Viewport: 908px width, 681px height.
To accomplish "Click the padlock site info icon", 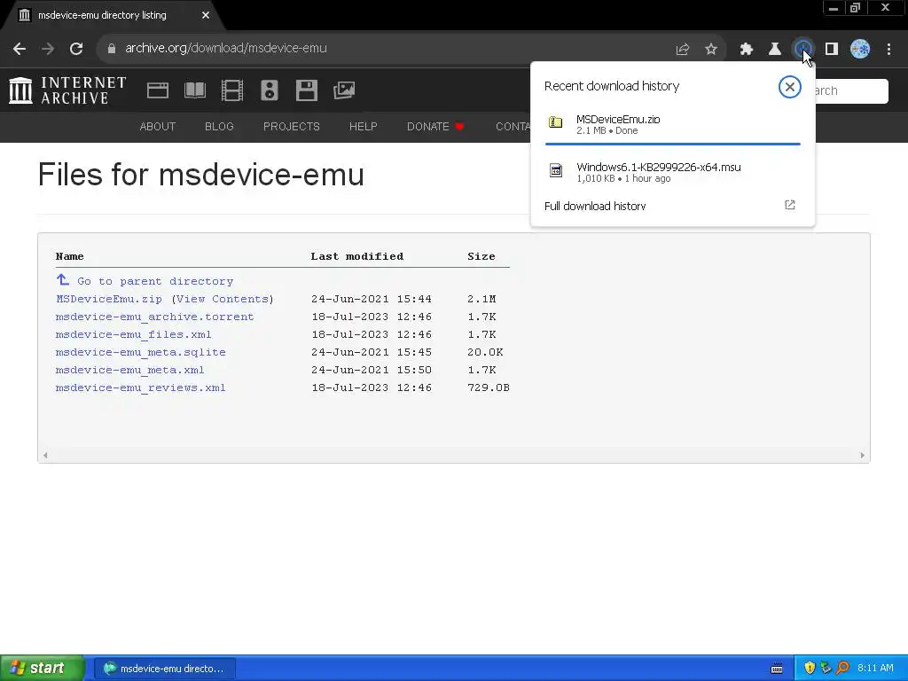I will pyautogui.click(x=111, y=49).
